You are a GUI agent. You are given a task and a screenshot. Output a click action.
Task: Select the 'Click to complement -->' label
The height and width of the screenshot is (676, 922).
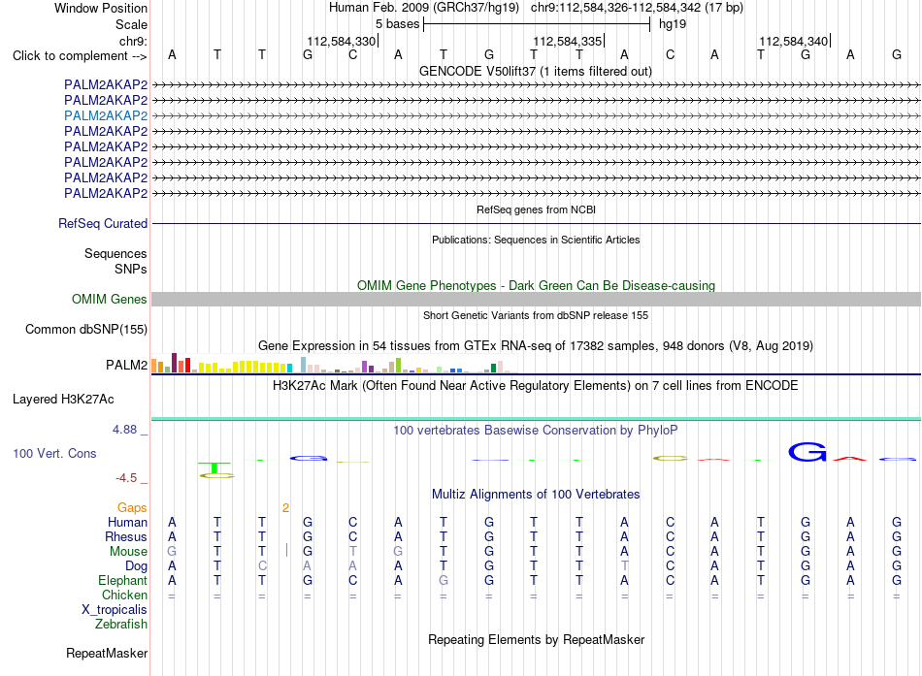pos(80,56)
